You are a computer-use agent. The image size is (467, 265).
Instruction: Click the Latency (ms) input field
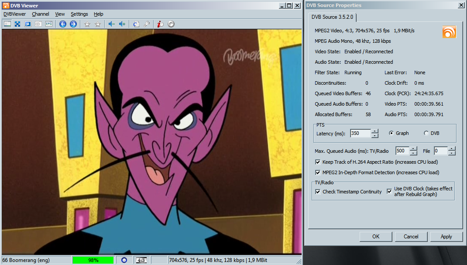(361, 133)
